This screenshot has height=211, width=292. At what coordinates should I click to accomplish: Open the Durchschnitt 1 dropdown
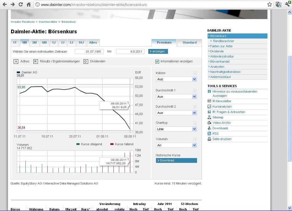click(x=176, y=97)
